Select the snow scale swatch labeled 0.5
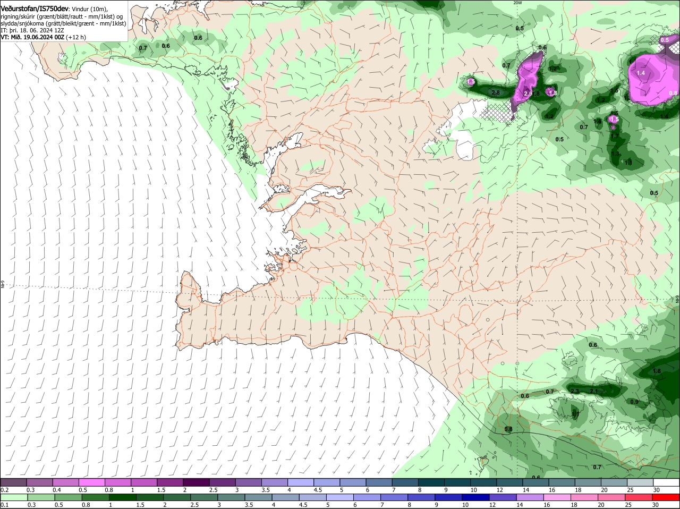Screen dimensions: 680x509 click(92, 482)
